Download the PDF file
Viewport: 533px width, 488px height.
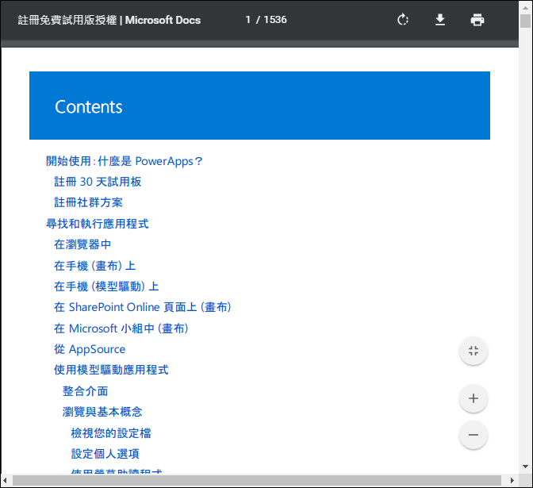pos(440,20)
